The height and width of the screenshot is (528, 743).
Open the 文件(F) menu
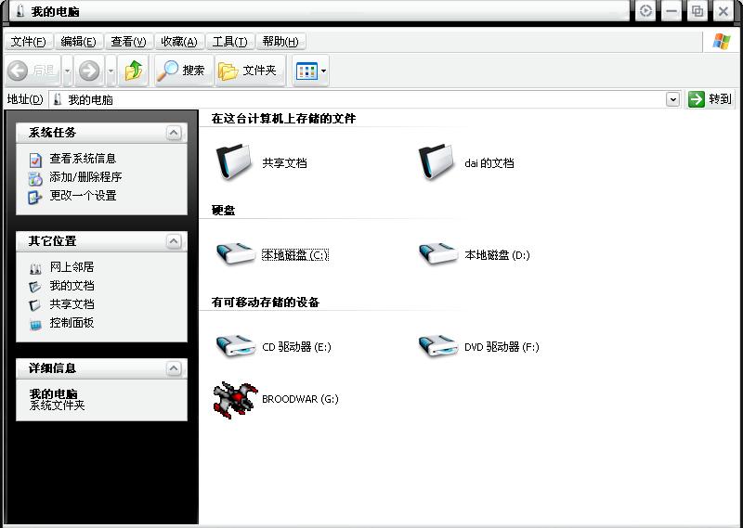point(29,42)
